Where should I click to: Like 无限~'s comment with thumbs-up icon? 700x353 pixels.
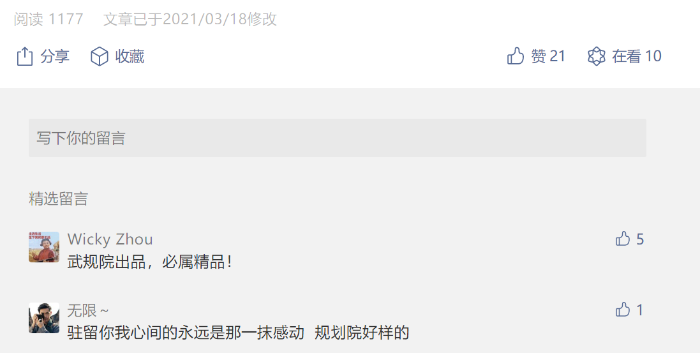click(622, 310)
